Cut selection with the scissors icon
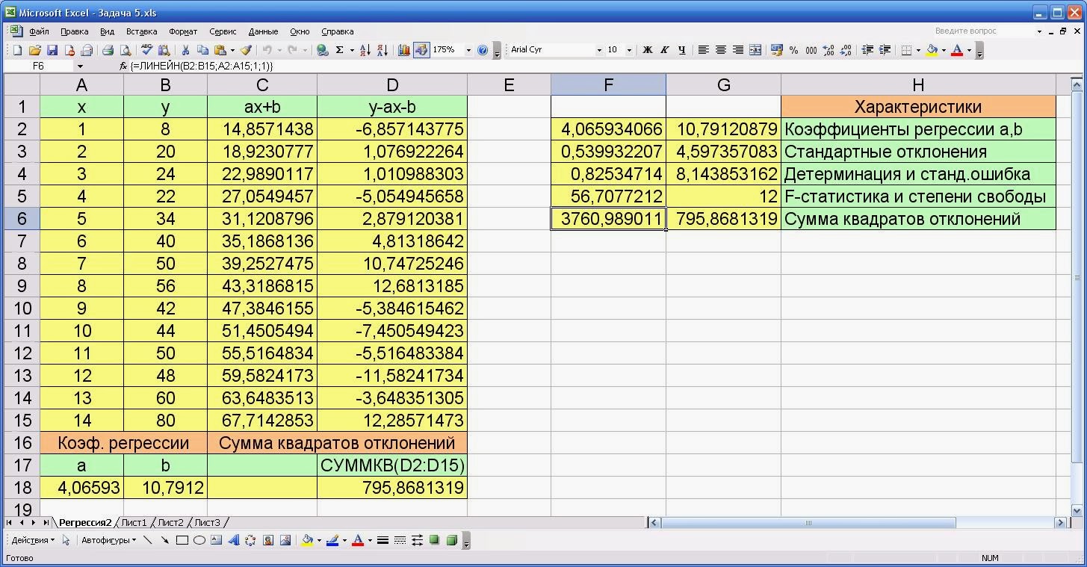Viewport: 1087px width, 567px height. pos(185,50)
